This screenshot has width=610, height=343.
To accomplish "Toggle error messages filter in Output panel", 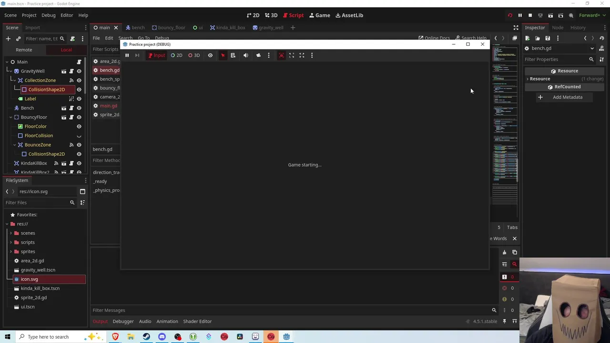I will click(508, 288).
